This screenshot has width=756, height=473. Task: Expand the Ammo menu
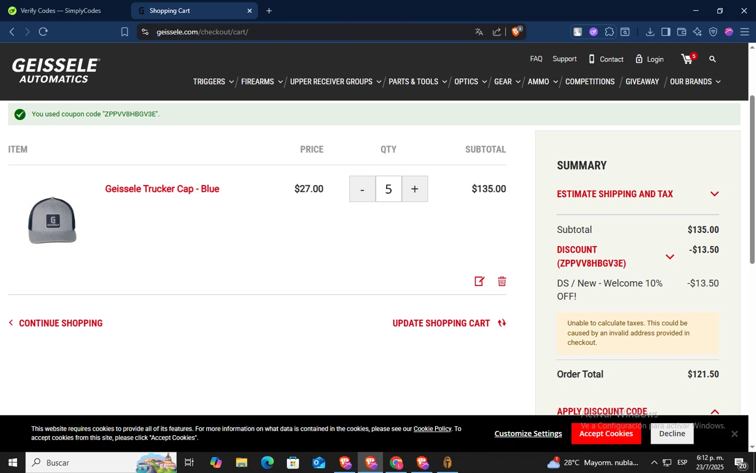pyautogui.click(x=543, y=82)
